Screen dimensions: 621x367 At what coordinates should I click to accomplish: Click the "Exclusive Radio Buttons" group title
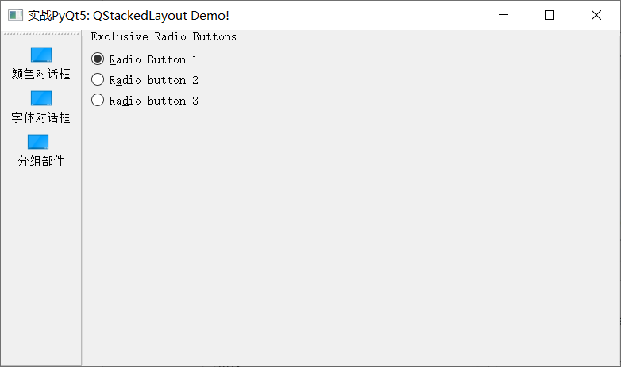[x=164, y=36]
